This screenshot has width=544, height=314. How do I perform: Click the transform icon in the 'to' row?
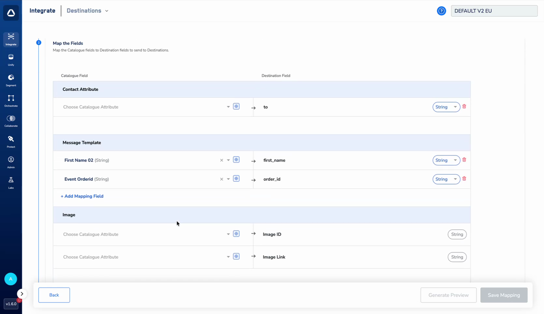pos(236,106)
